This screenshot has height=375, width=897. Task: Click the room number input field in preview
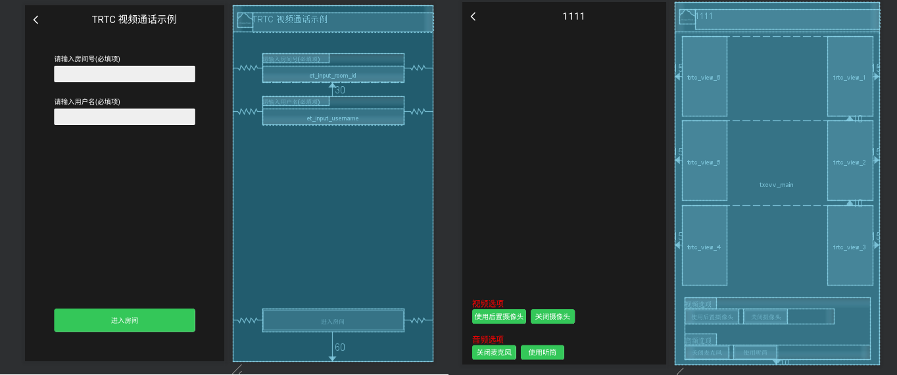[x=124, y=74]
